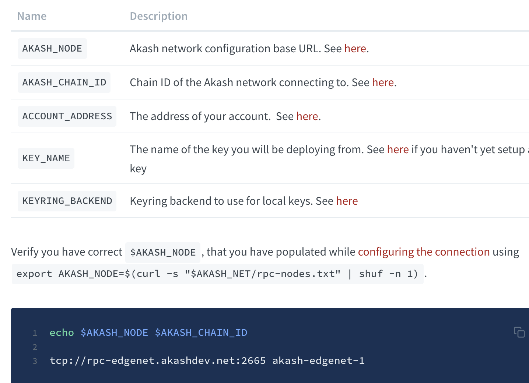Click the Name column header
This screenshot has height=383, width=529.
[32, 16]
